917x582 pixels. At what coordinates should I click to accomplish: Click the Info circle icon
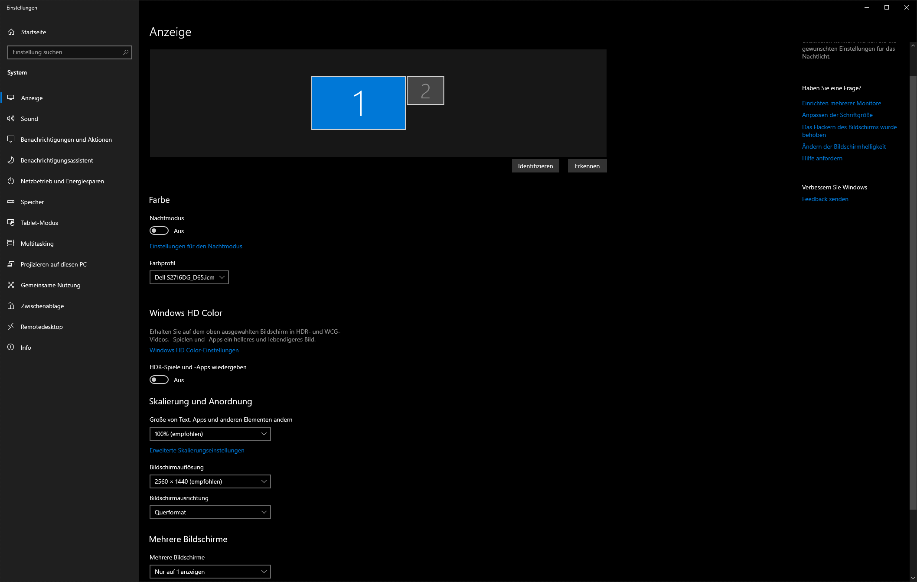(11, 347)
